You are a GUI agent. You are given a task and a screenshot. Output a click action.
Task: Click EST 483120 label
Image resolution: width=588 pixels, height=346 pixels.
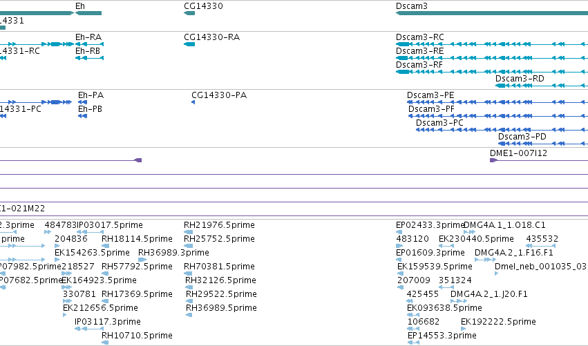pyautogui.click(x=412, y=239)
